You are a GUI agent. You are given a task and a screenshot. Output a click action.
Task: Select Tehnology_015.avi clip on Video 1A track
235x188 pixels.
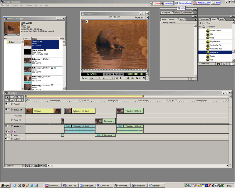83,111
